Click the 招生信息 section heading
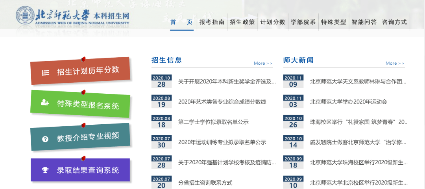This screenshot has width=425, height=189. [167, 60]
